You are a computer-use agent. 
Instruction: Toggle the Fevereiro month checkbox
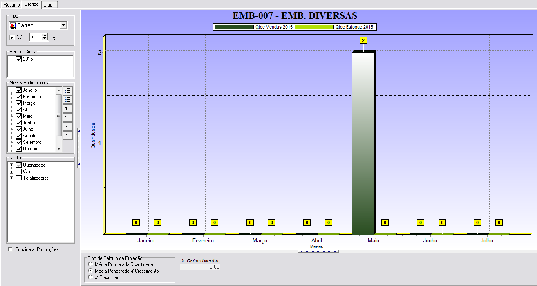tap(19, 97)
